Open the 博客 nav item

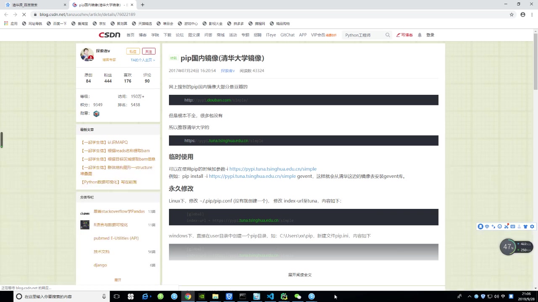[142, 35]
